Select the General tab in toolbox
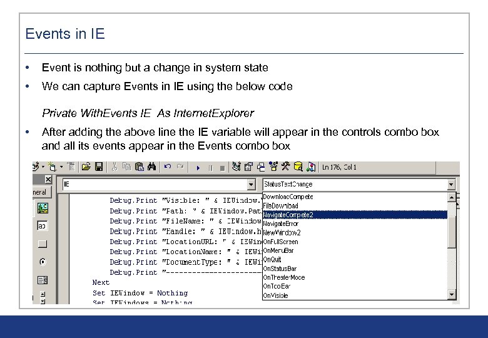Viewport: 488px width, 338px height. coord(41,192)
